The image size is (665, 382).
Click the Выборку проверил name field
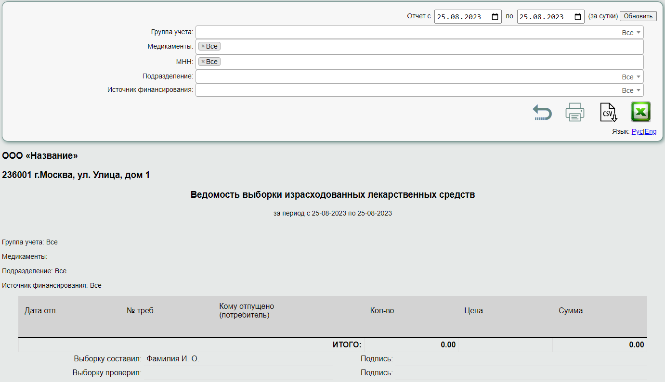pyautogui.click(x=238, y=372)
